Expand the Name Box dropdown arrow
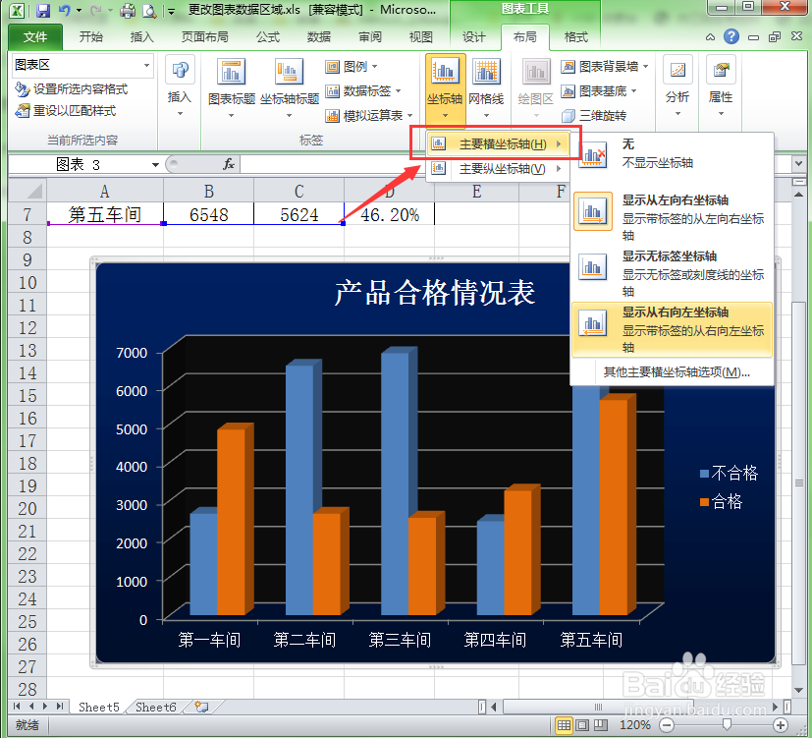 [x=155, y=165]
